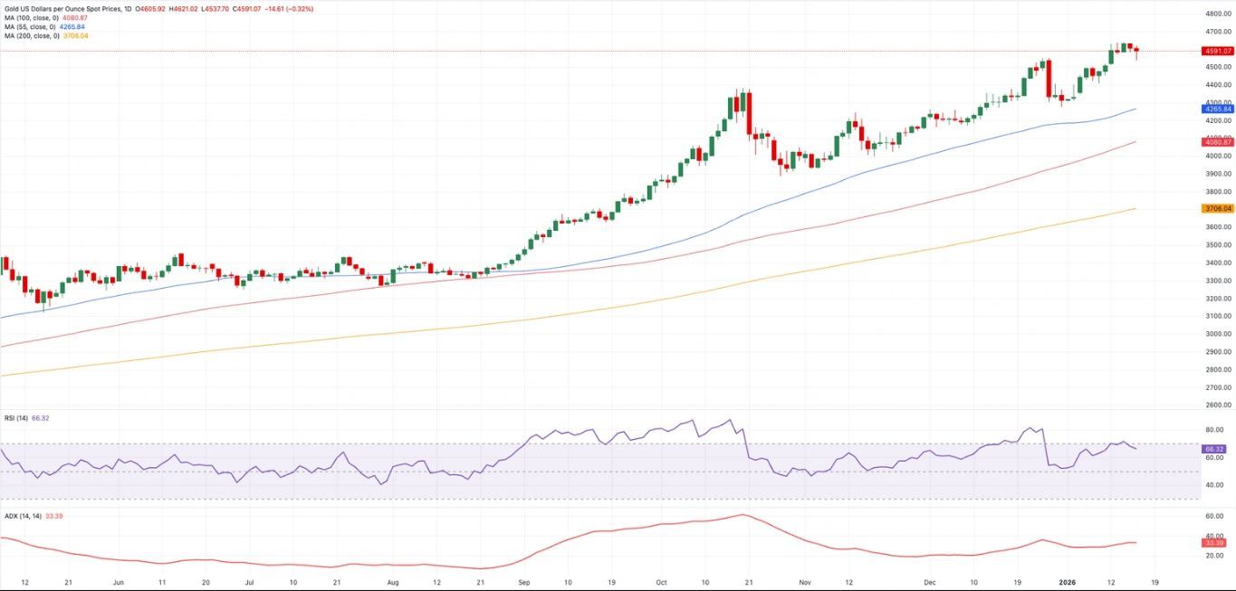Click the Oct label on the time axis
The height and width of the screenshot is (591, 1236).
pyautogui.click(x=662, y=584)
